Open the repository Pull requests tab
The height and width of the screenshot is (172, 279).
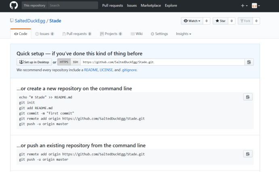point(77,34)
